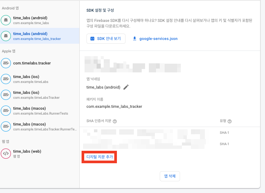This screenshot has width=265, height=193.
Task: Click the web code icon for time_labs (web)
Action: pyautogui.click(x=6, y=153)
